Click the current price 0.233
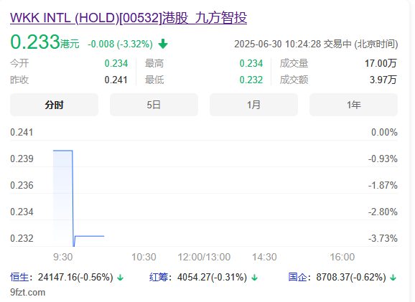This screenshot has width=415, height=302. click(35, 42)
